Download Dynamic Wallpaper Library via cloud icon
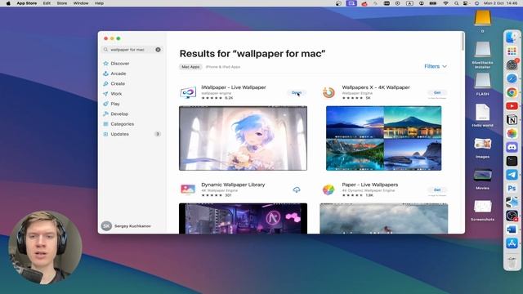The width and height of the screenshot is (523, 294). tap(296, 189)
